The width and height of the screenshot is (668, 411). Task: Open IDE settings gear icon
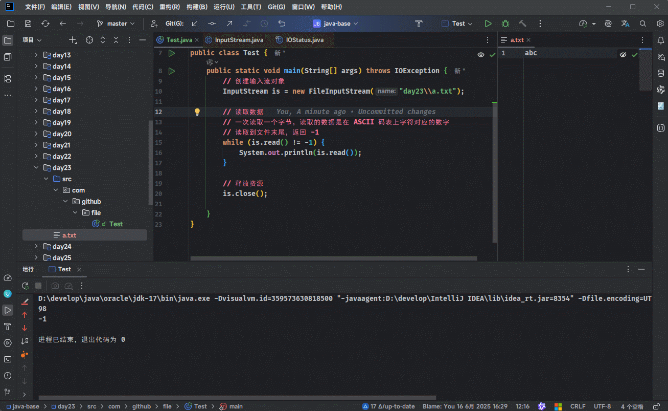click(660, 24)
